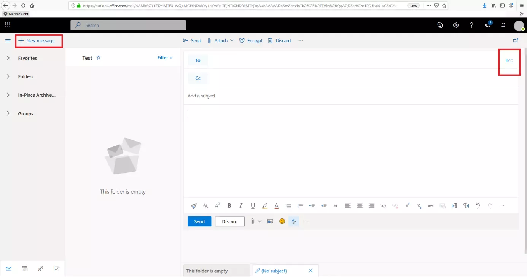Expand the Folders section in the sidebar
Screen dimensions: 527x277
pyautogui.click(x=25, y=76)
